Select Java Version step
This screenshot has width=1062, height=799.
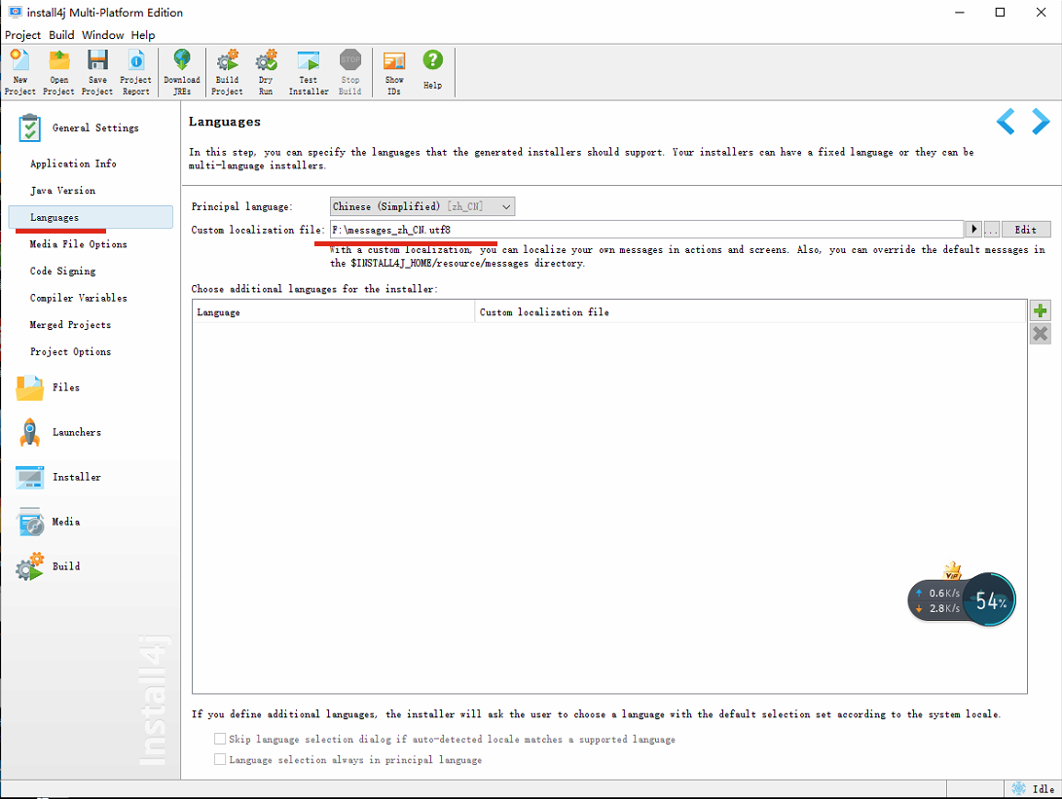point(62,191)
